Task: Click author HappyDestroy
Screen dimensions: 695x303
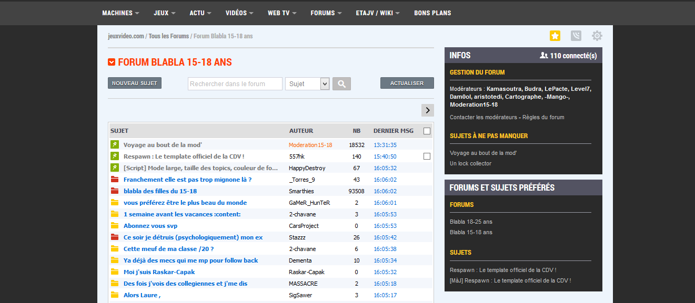Action: [307, 168]
